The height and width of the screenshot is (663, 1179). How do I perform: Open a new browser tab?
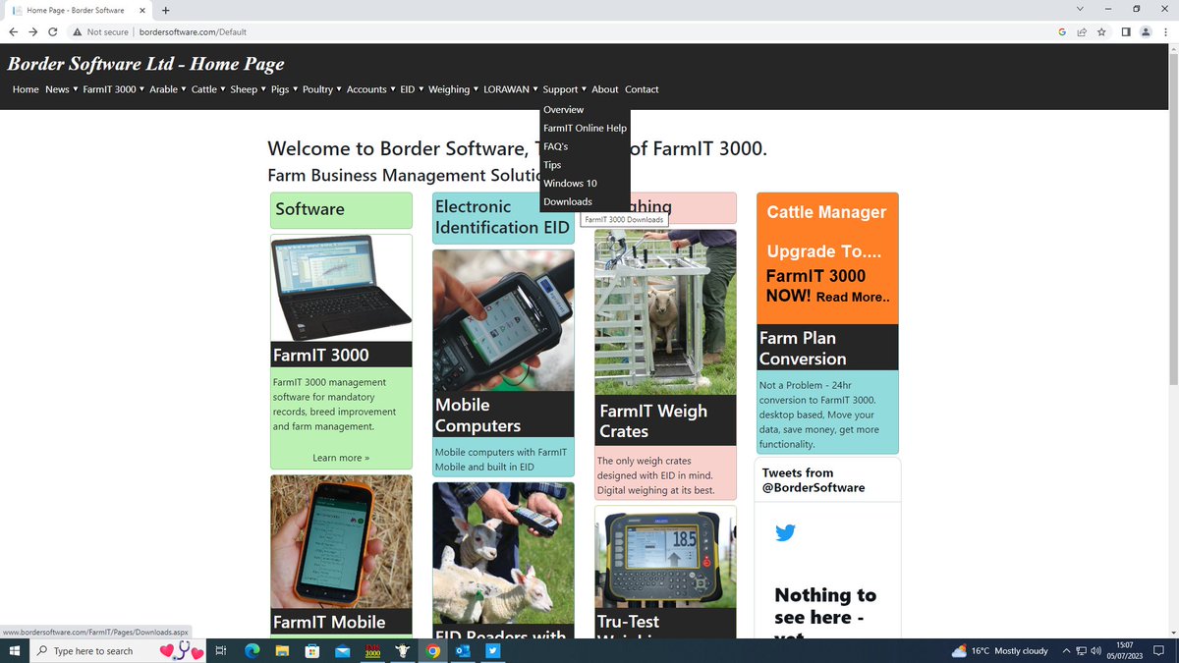[165, 10]
